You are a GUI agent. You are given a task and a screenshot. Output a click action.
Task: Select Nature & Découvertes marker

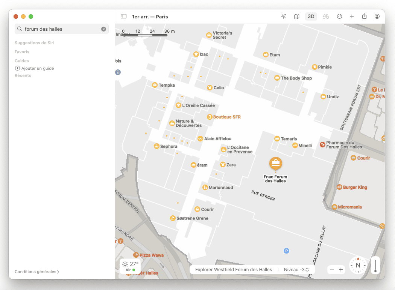point(172,123)
